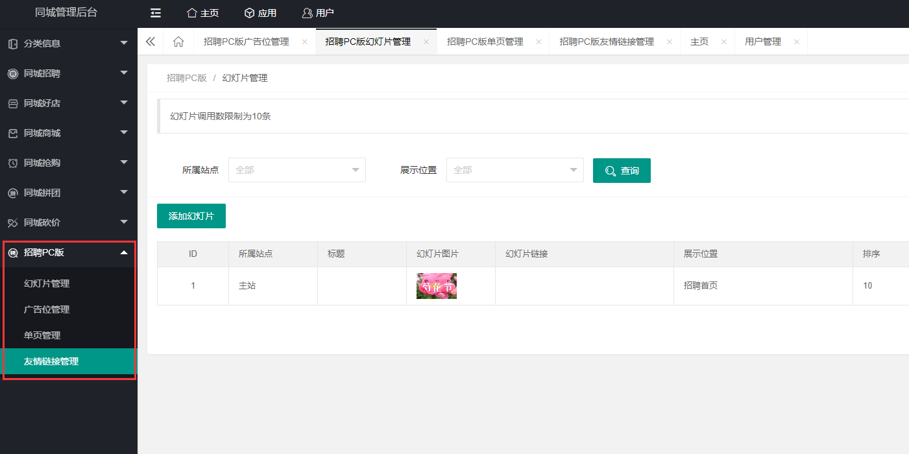Open the 所属站点 dropdown
Viewport: 909px width, 454px height.
tap(297, 170)
